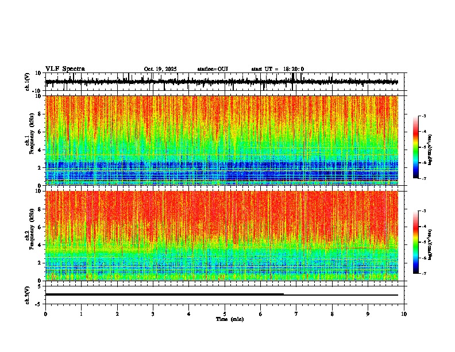This screenshot has width=455, height=352.
Task: Click the "ch.1(V)" waveform axis label
Action: pos(28,82)
